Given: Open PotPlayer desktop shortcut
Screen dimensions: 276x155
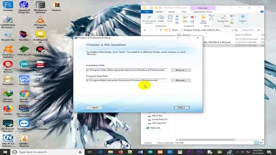Looking at the screenshot, I should point(40,37).
